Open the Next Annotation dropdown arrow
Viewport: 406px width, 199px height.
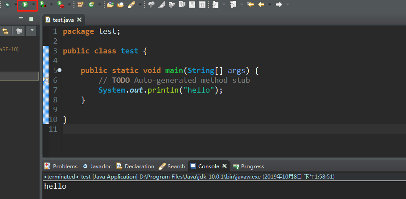[224, 4]
